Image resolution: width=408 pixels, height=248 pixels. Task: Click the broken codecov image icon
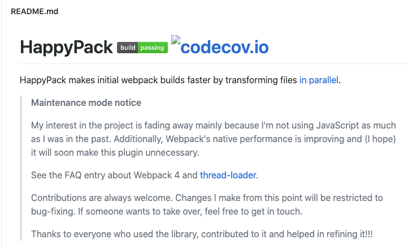tap(176, 41)
